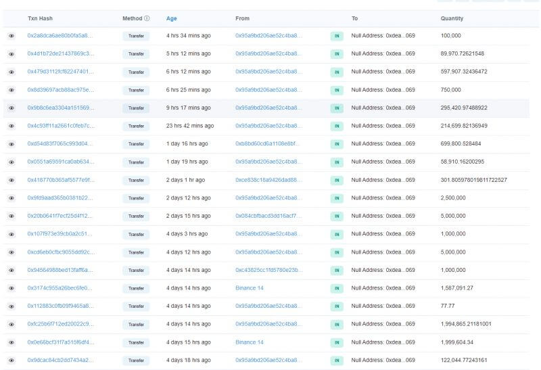Viewport: 541px width, 370px height.
Task: Open transaction hash 0x0e66bcf31f7a515f6df4
Action: 60,342
